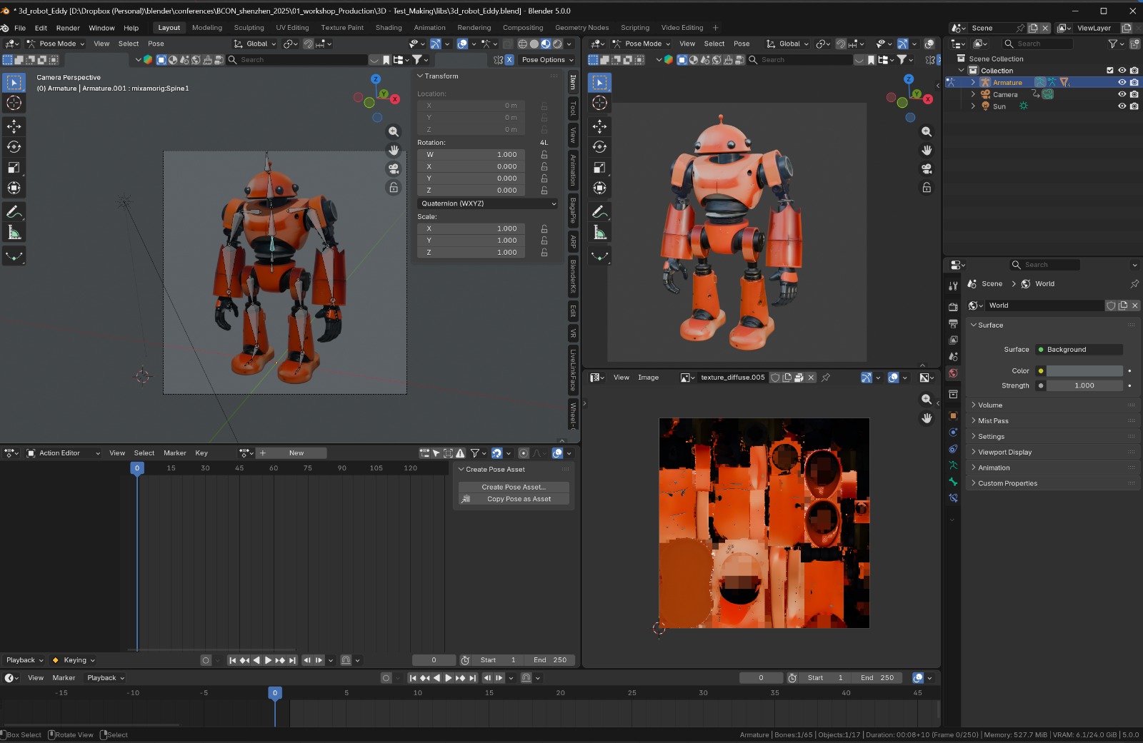Click the World Color swatch

(1084, 371)
